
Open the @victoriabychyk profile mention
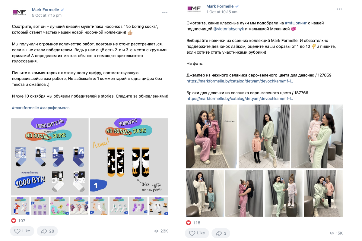[229, 29]
